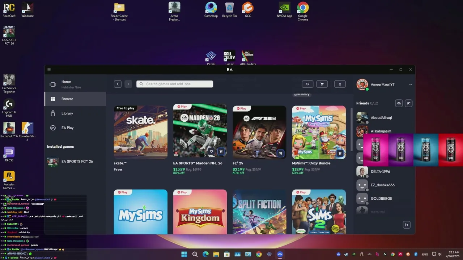This screenshot has height=260, width=463.
Task: Open Arena Breakout desktop shortcut
Action: 174,12
